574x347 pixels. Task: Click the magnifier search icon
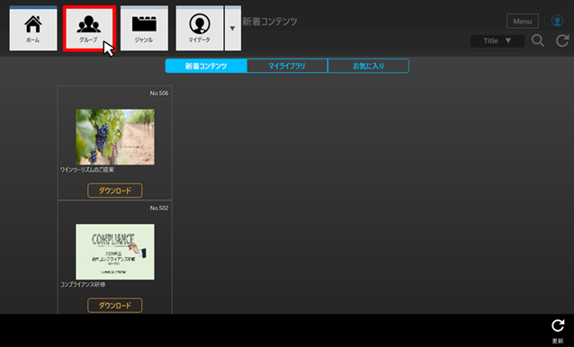[x=538, y=40]
